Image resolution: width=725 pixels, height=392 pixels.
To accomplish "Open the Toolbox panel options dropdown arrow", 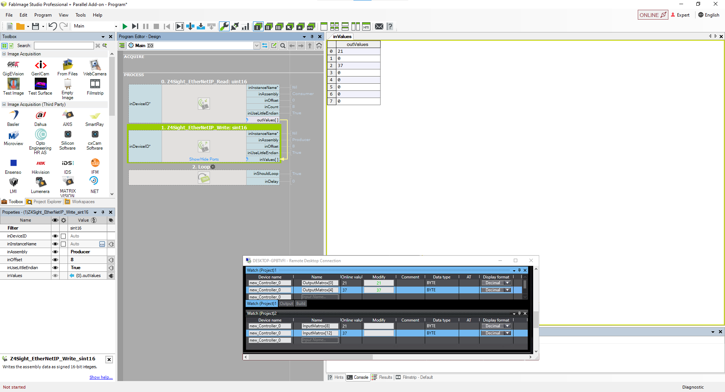I will pyautogui.click(x=103, y=37).
